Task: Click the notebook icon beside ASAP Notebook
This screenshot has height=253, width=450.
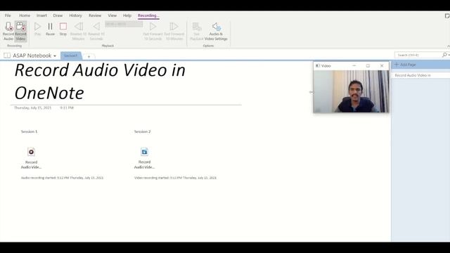Action: pos(7,56)
